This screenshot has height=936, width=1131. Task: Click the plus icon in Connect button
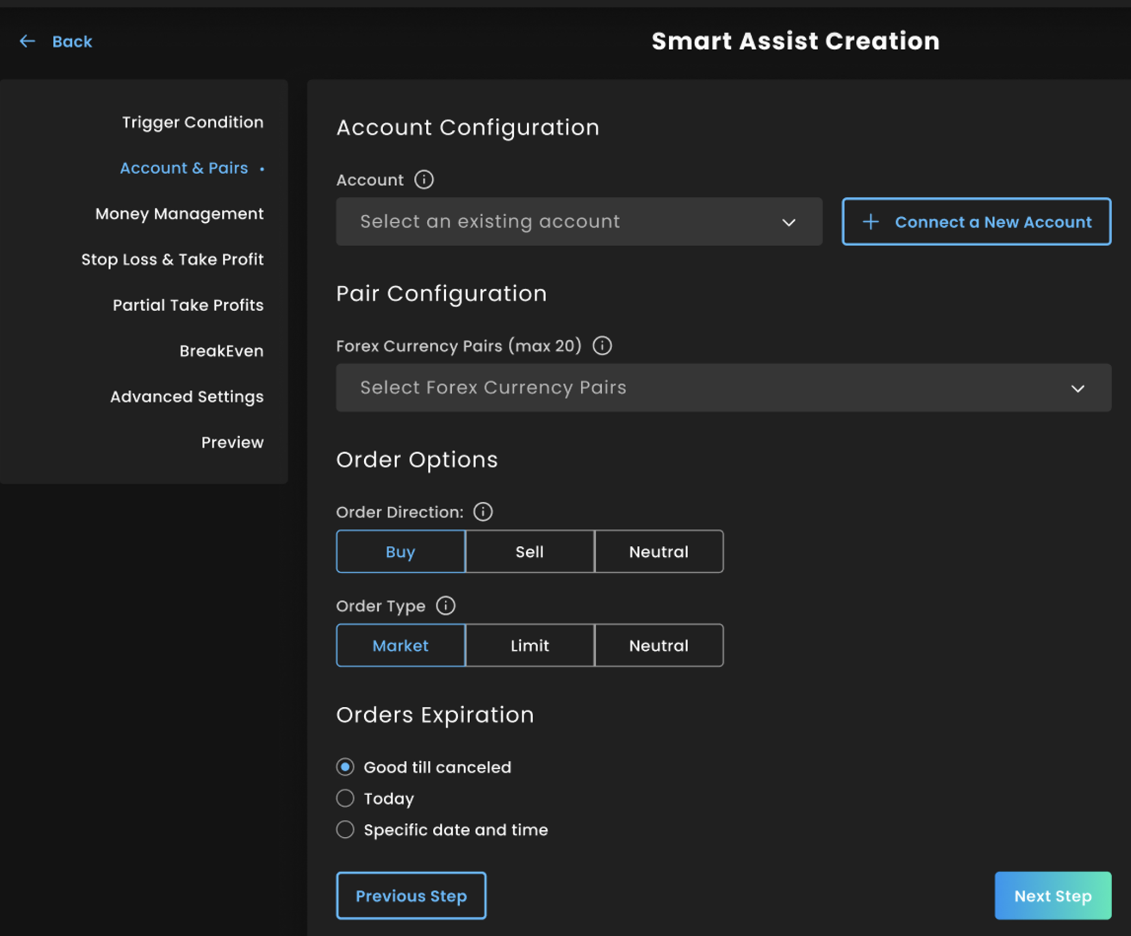point(870,222)
